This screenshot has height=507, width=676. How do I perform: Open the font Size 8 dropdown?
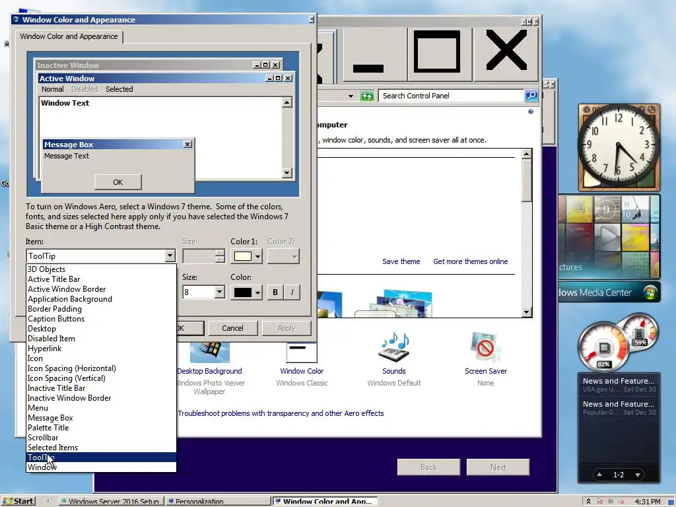[219, 292]
